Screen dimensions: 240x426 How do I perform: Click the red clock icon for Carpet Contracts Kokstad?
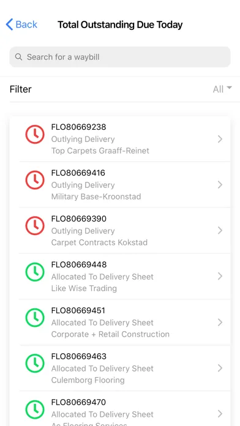[x=35, y=226]
